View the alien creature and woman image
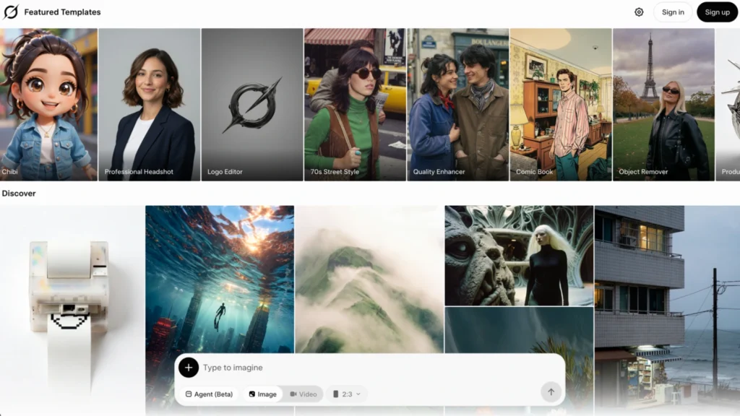Viewport: 740px width, 416px height. (519, 256)
